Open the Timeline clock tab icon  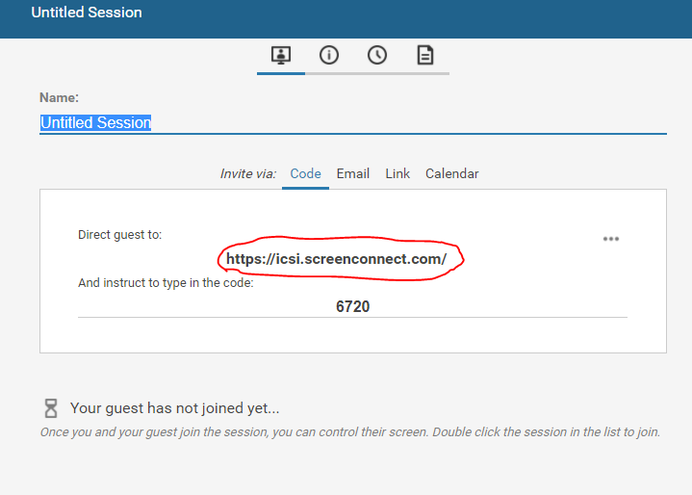click(x=377, y=55)
